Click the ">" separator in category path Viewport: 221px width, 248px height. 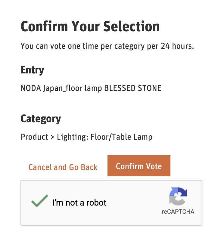(x=52, y=137)
